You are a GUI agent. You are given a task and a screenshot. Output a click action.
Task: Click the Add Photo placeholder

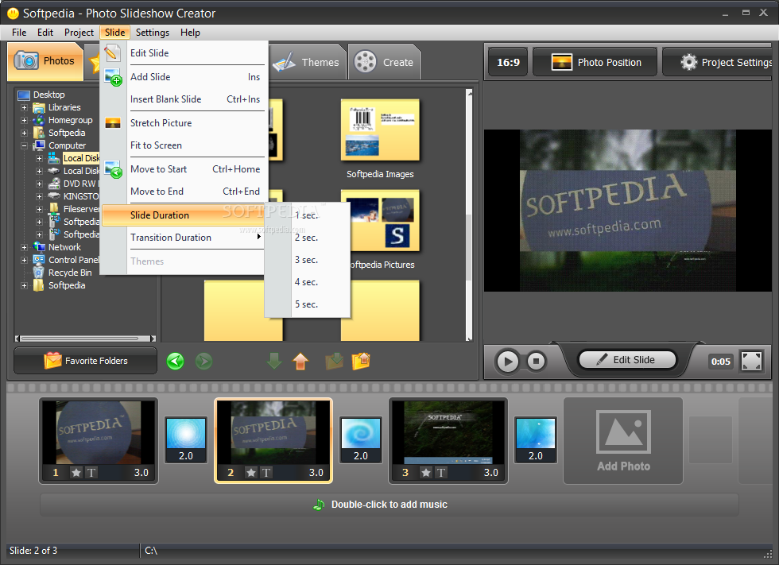tap(623, 440)
